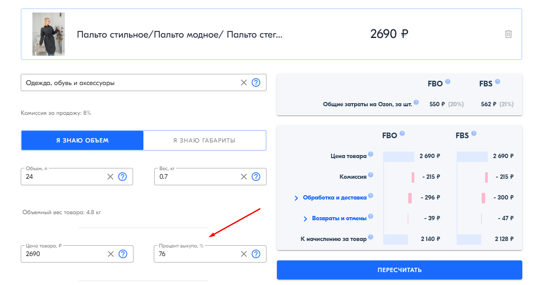This screenshot has width=540, height=285.
Task: Show tooltip for К начислению за товар
Action: click(x=371, y=237)
